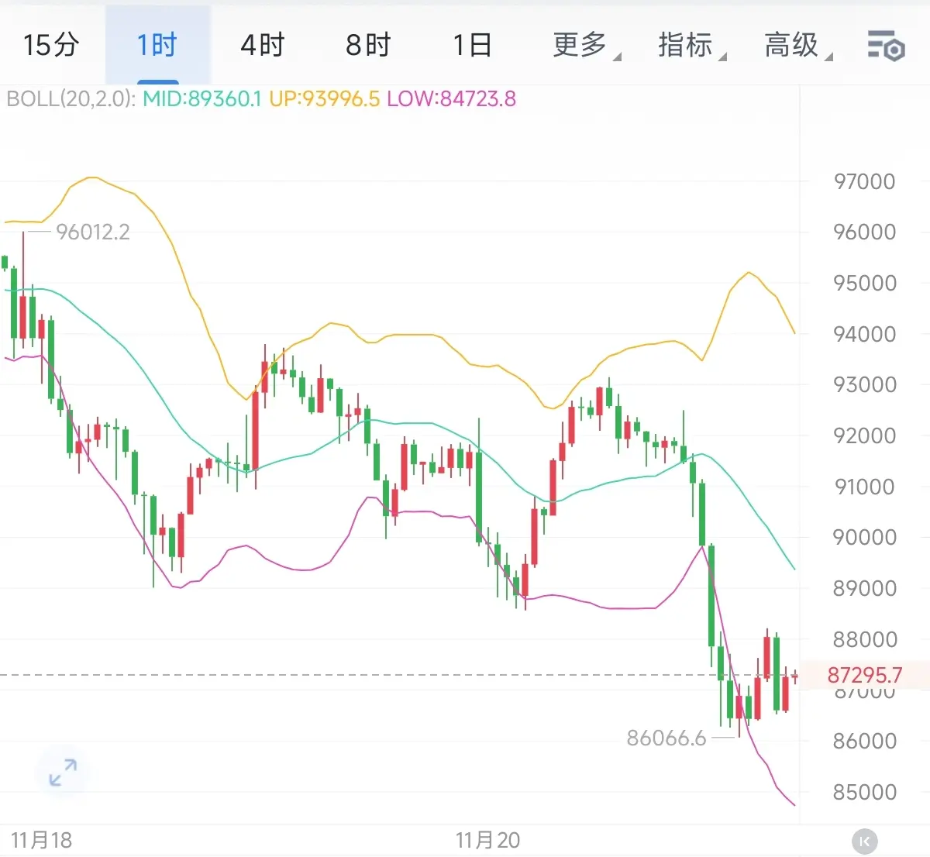The width and height of the screenshot is (930, 857).
Task: Open chart settings list icon
Action: [x=886, y=46]
